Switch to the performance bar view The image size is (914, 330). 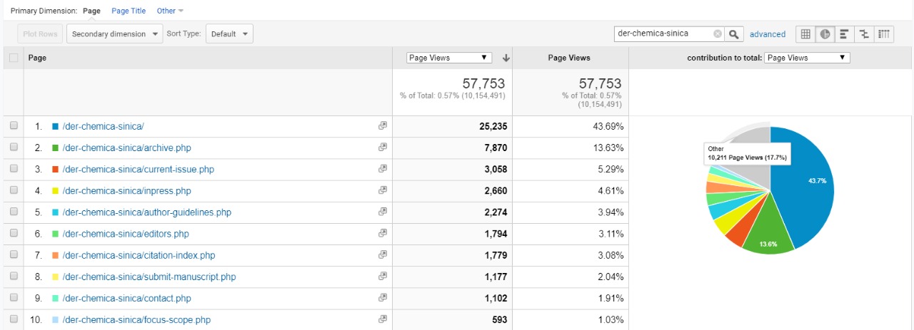[x=844, y=34]
